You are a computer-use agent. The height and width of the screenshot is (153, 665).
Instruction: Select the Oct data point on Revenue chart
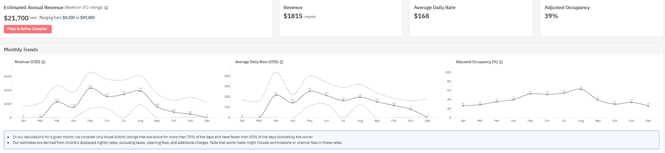[x=174, y=112]
